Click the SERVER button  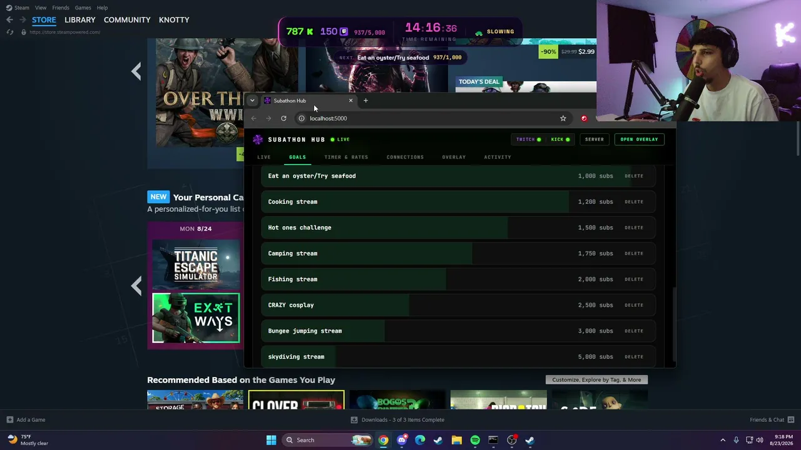pos(594,139)
